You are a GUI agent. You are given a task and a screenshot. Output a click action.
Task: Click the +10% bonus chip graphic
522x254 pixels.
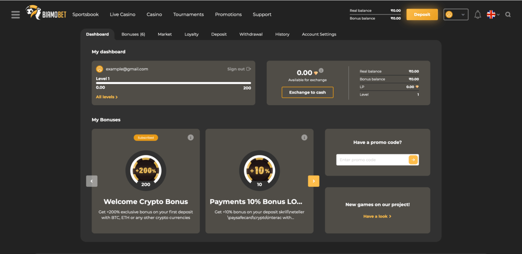tap(259, 170)
